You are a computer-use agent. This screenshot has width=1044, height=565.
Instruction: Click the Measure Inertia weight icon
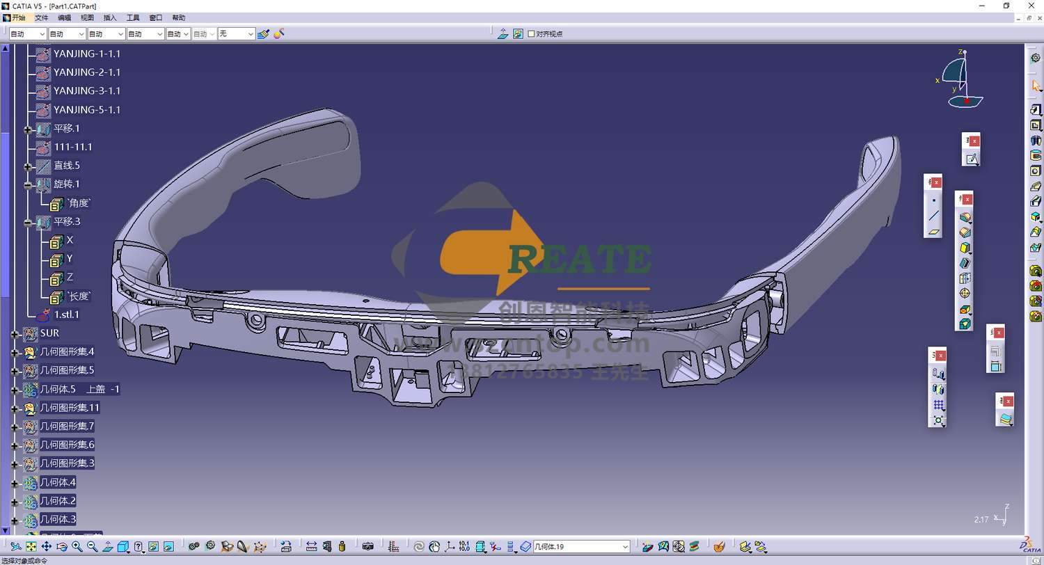(x=342, y=547)
